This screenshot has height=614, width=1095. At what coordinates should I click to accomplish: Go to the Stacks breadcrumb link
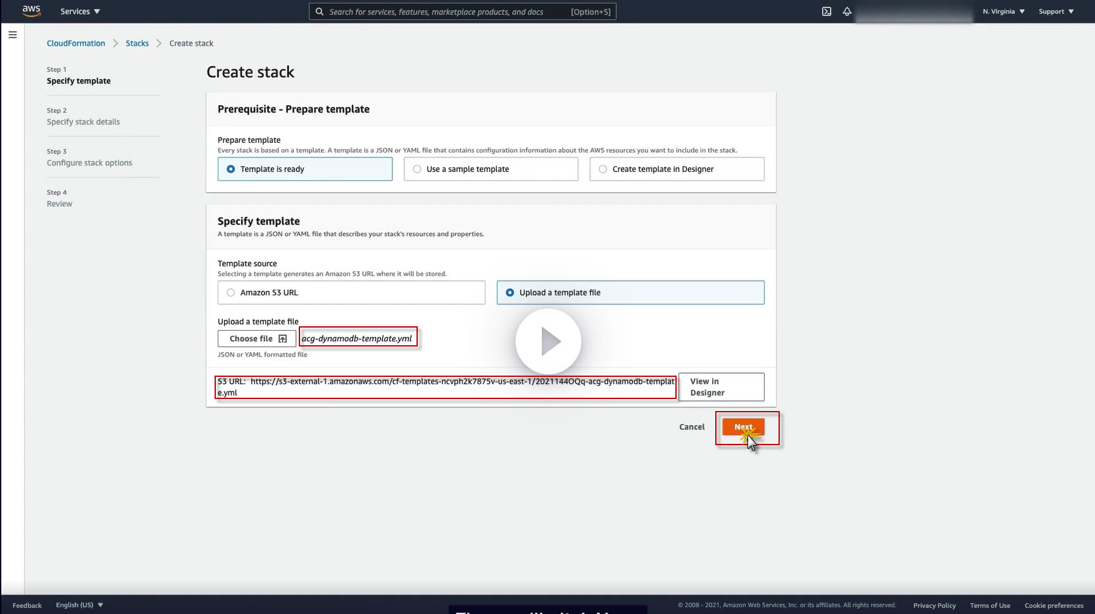pos(137,43)
